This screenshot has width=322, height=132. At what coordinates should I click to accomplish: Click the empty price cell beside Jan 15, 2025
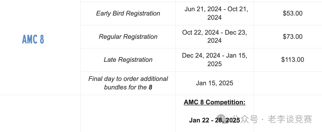tap(288, 83)
